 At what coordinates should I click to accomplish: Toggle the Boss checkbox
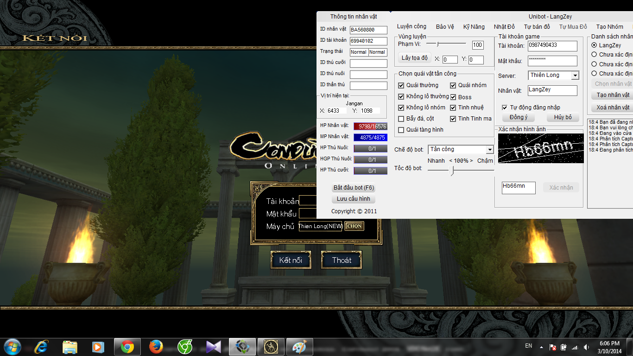[453, 97]
